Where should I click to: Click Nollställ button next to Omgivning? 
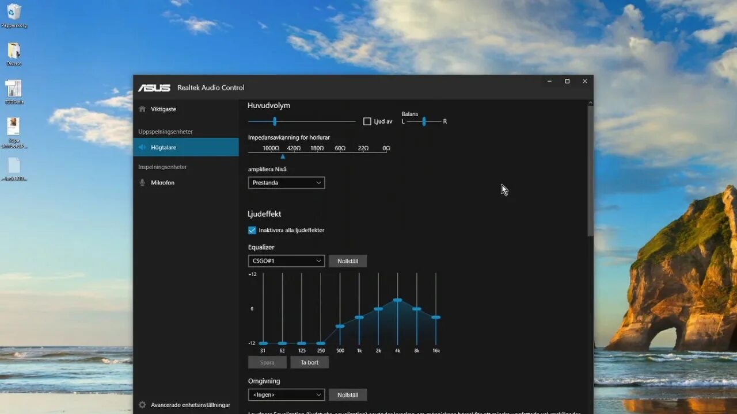(348, 395)
